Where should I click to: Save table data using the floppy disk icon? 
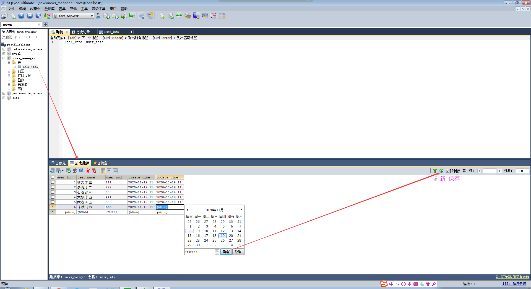[81, 171]
